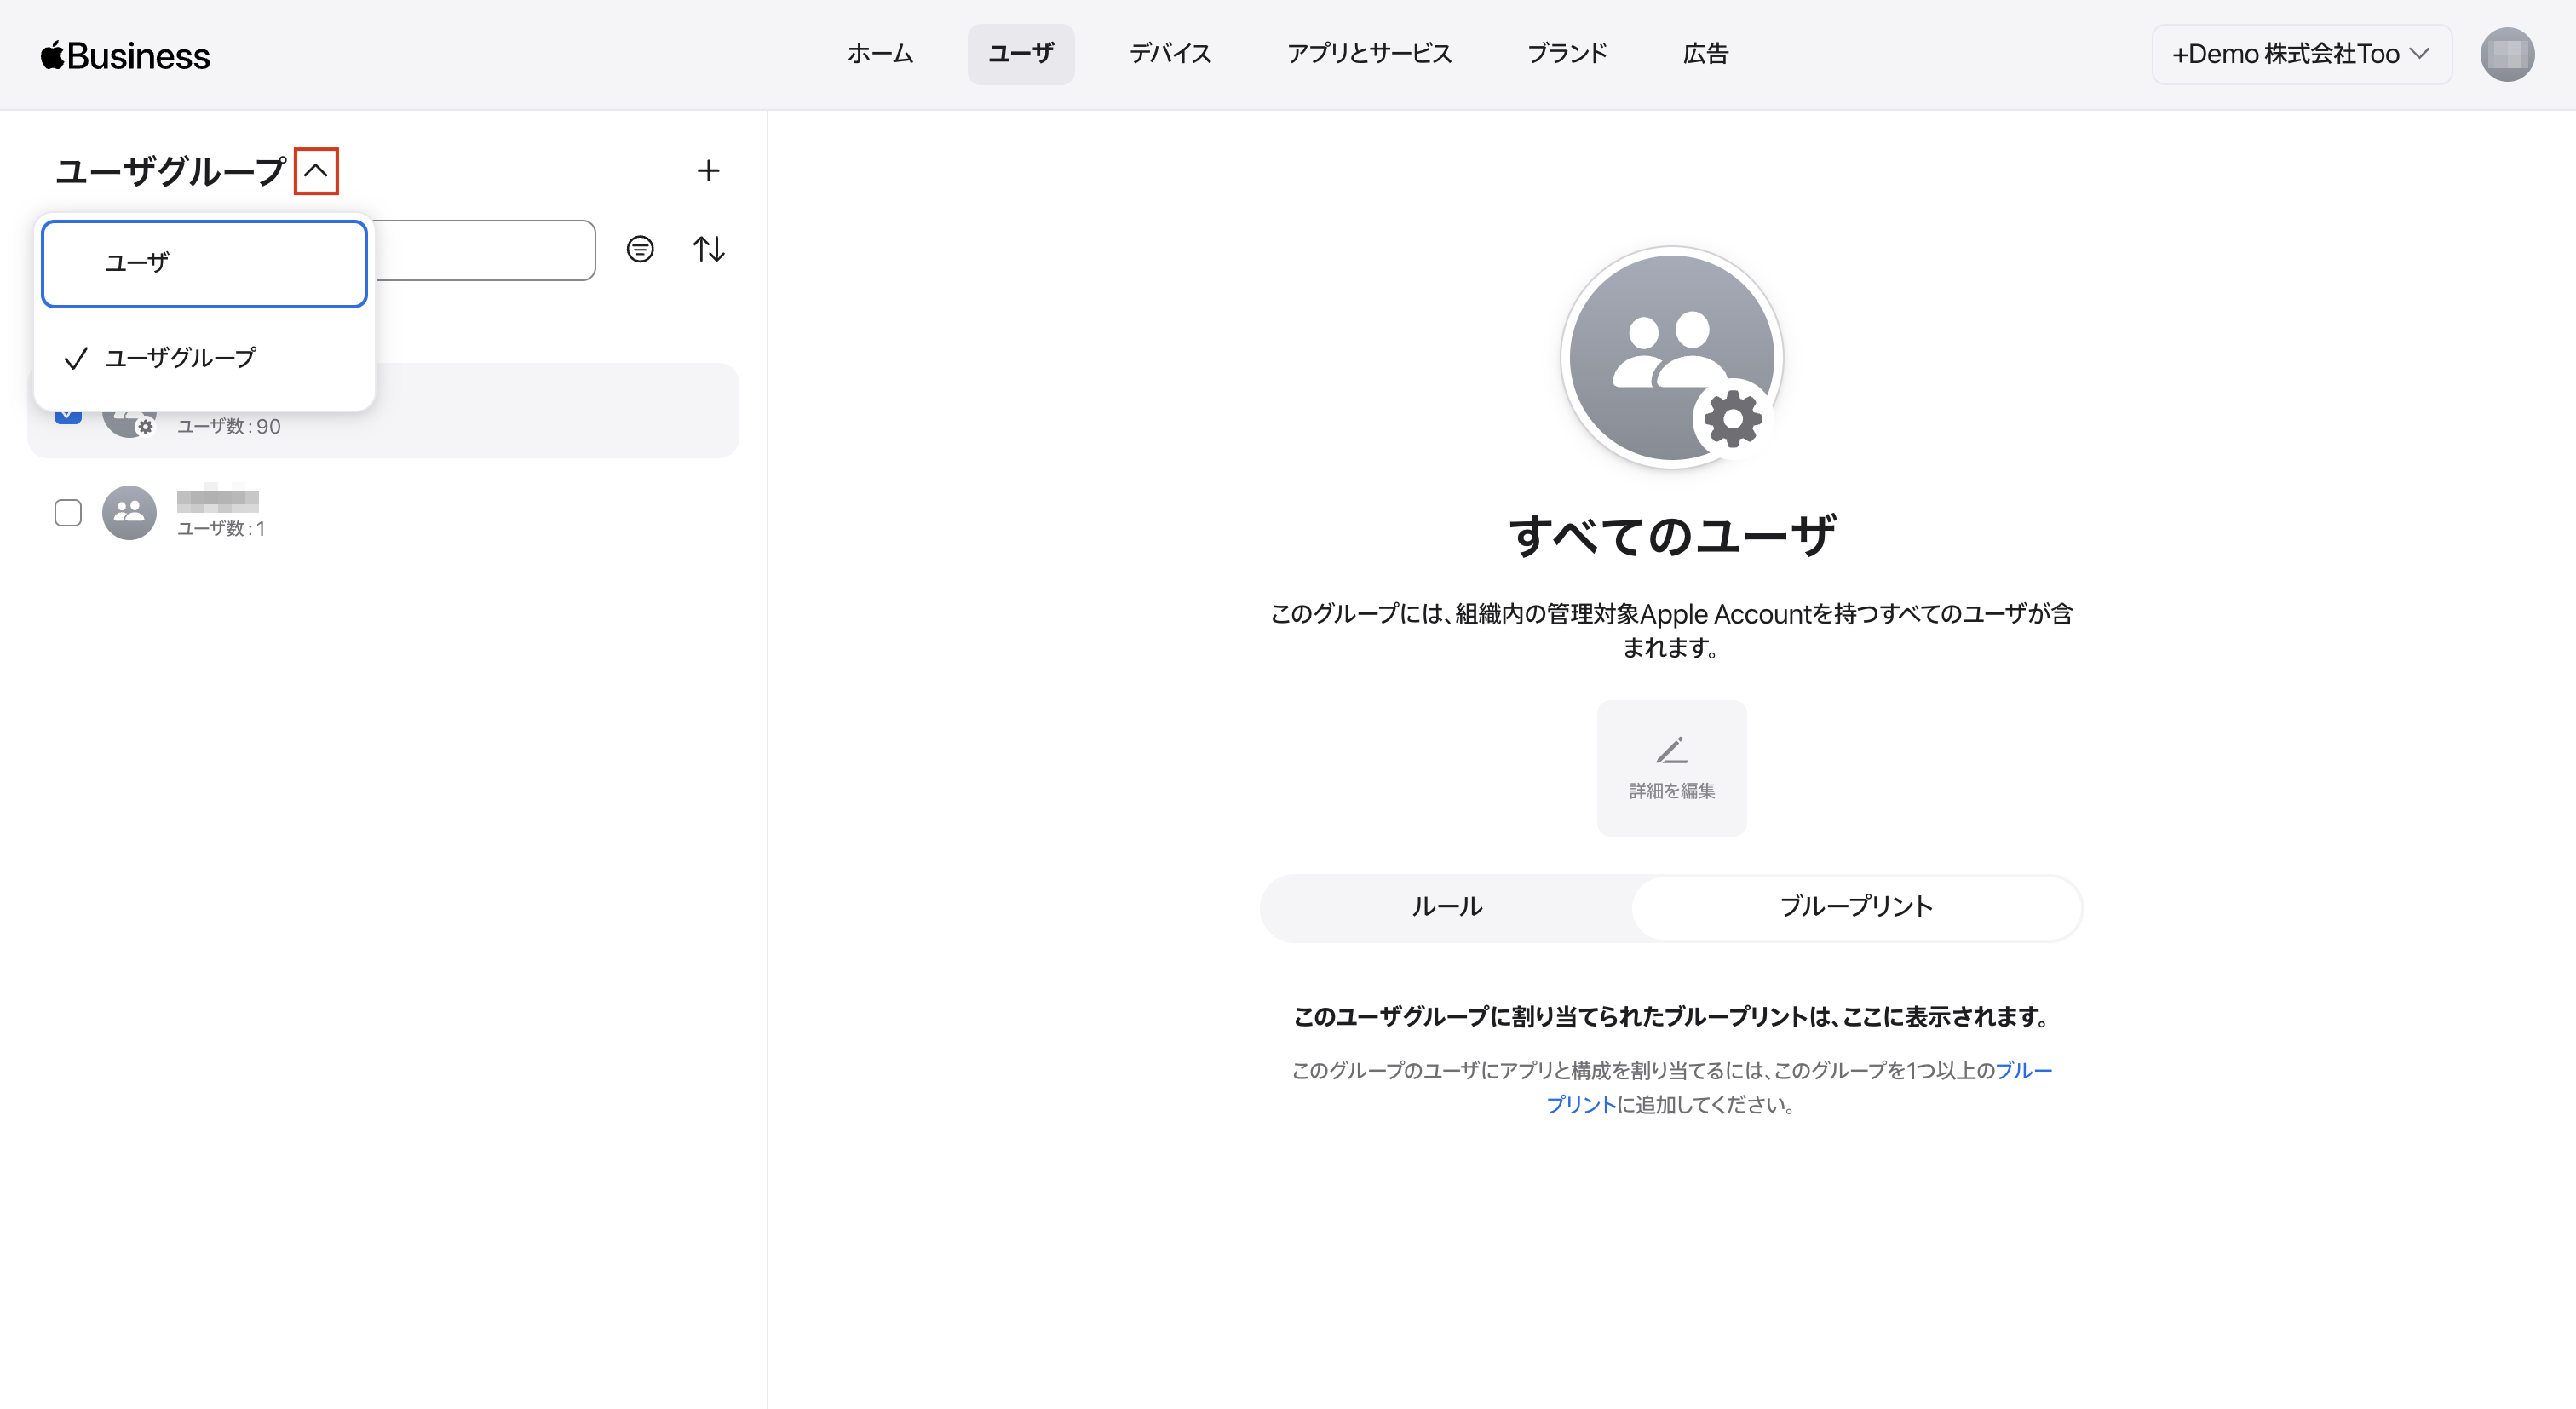Open the +Demo 株式会社Too organization dropdown
2576x1409 pixels.
[2301, 54]
